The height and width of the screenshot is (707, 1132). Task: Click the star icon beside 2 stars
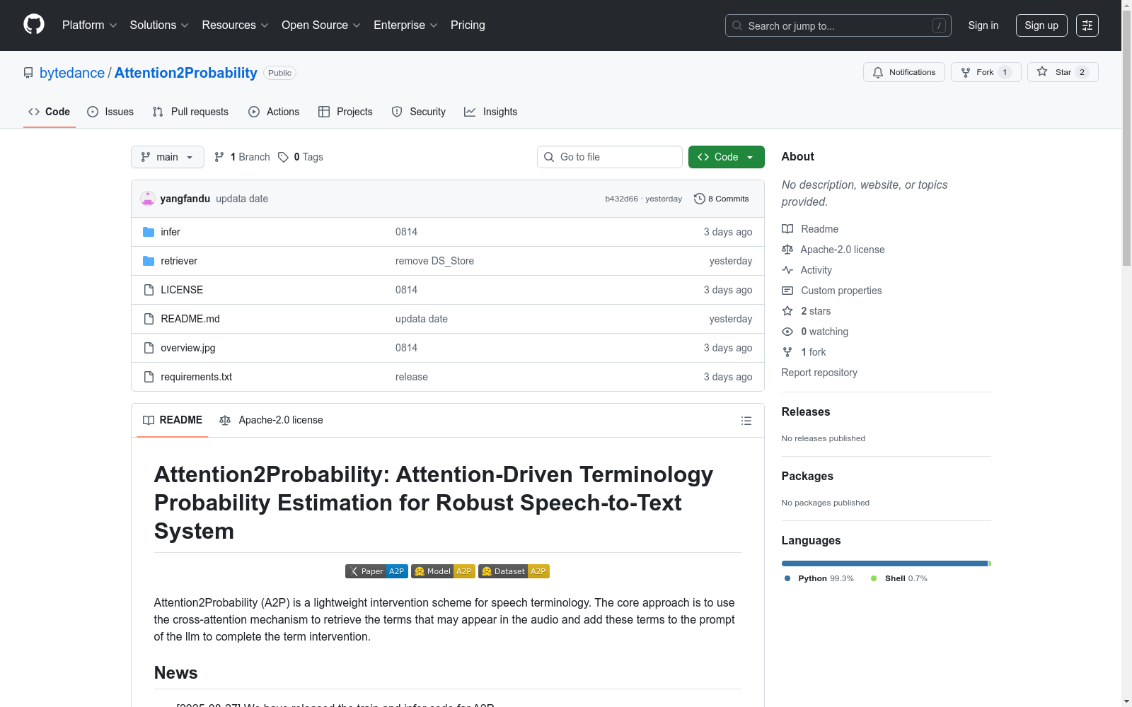787,311
